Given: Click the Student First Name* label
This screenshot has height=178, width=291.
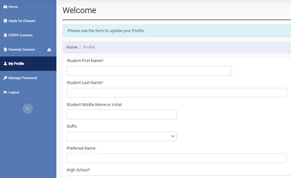Looking at the screenshot, I should point(85,61).
